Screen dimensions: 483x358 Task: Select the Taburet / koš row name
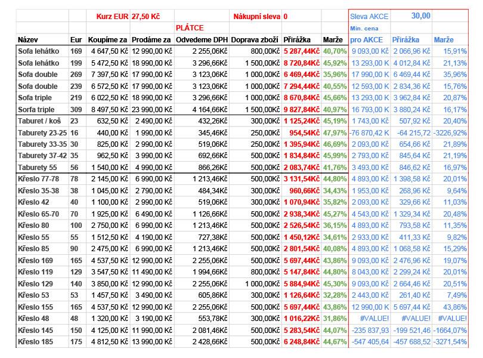(x=39, y=121)
